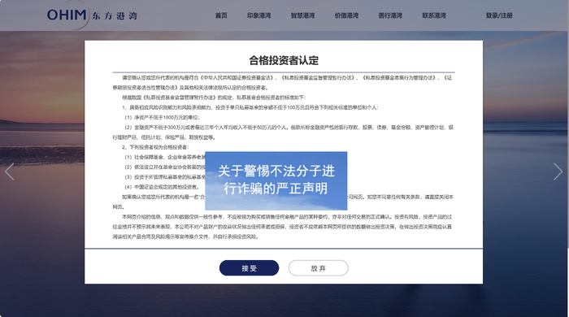The image size is (569, 317).
Task: Select the 价值港湾 navigation item
Action: (346, 15)
